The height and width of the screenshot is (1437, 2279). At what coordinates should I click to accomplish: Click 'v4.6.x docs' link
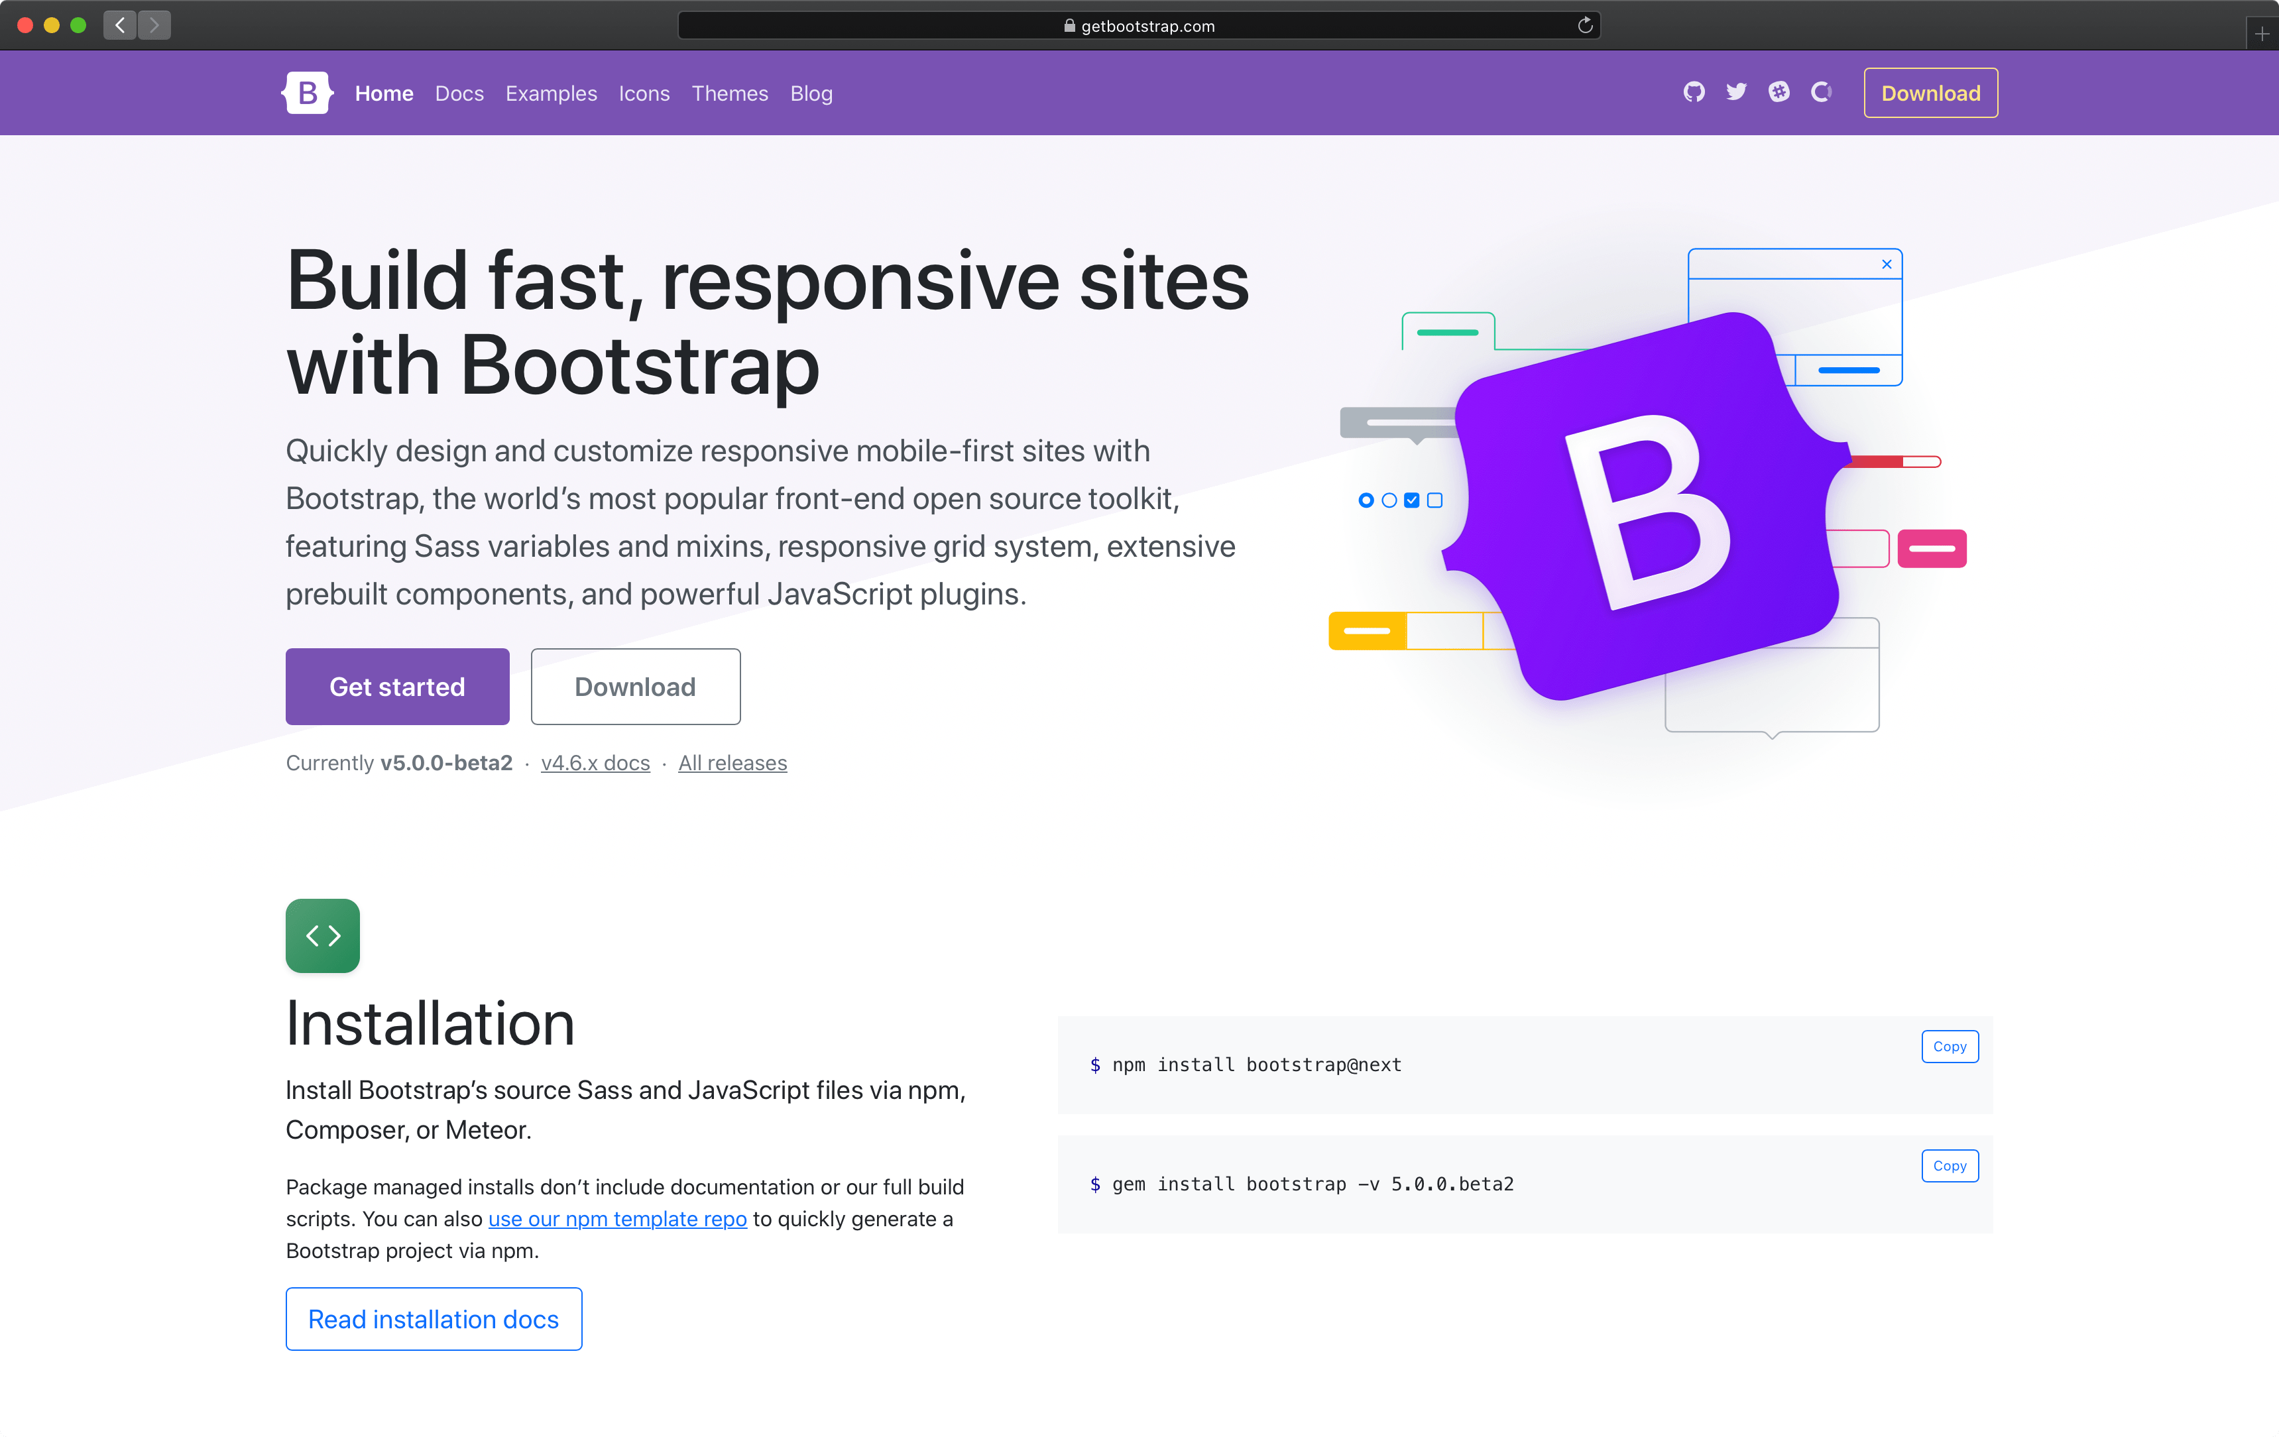click(594, 762)
